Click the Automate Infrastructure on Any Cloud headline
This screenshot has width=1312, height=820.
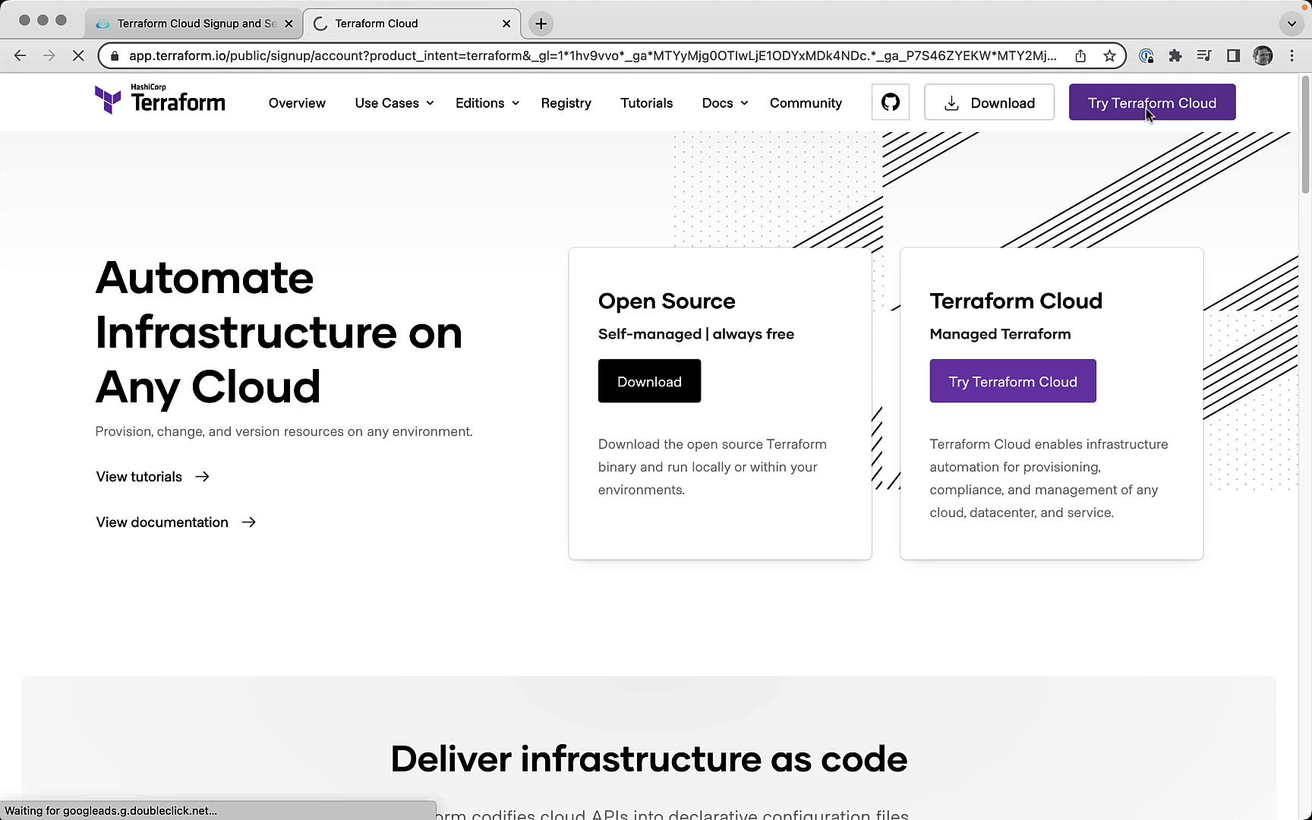pos(279,333)
